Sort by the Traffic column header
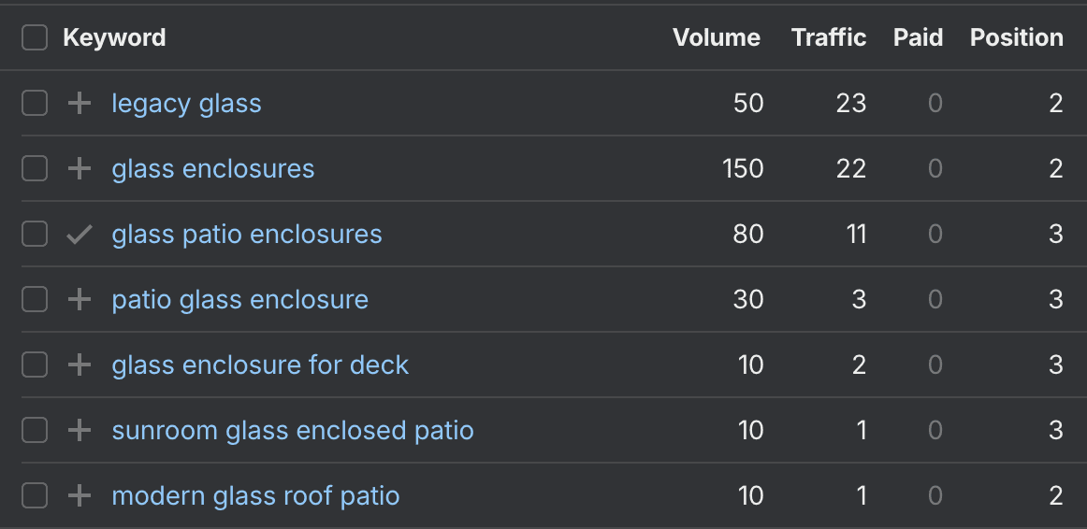 coord(829,37)
